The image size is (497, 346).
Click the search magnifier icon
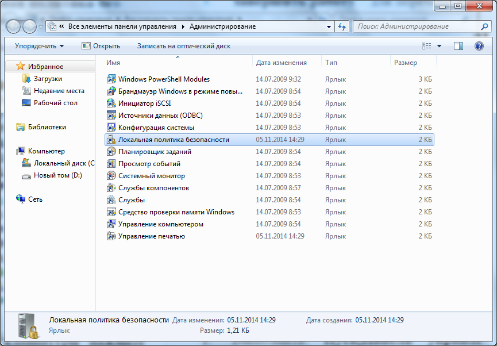pyautogui.click(x=484, y=26)
